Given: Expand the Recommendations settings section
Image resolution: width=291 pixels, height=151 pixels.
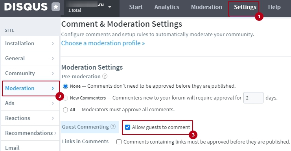Looking at the screenshot, I should (30, 133).
